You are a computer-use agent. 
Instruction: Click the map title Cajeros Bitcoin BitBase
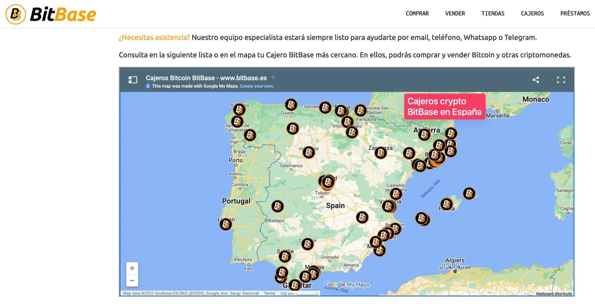click(x=206, y=78)
